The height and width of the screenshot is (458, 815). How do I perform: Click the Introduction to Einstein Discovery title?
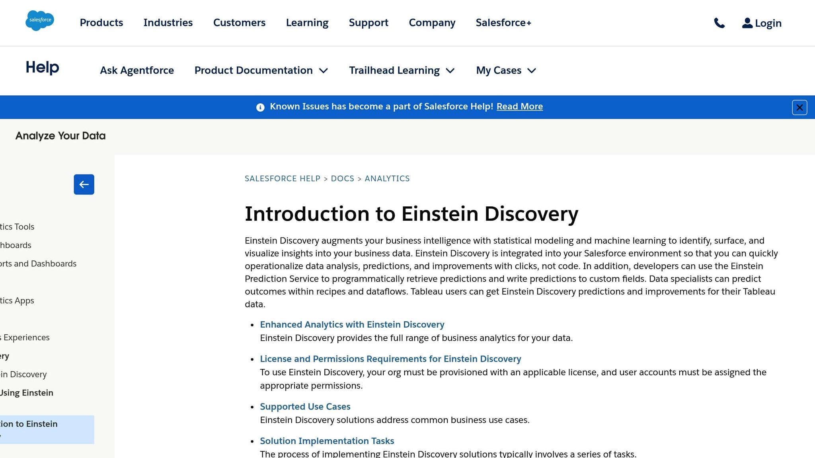(x=411, y=214)
